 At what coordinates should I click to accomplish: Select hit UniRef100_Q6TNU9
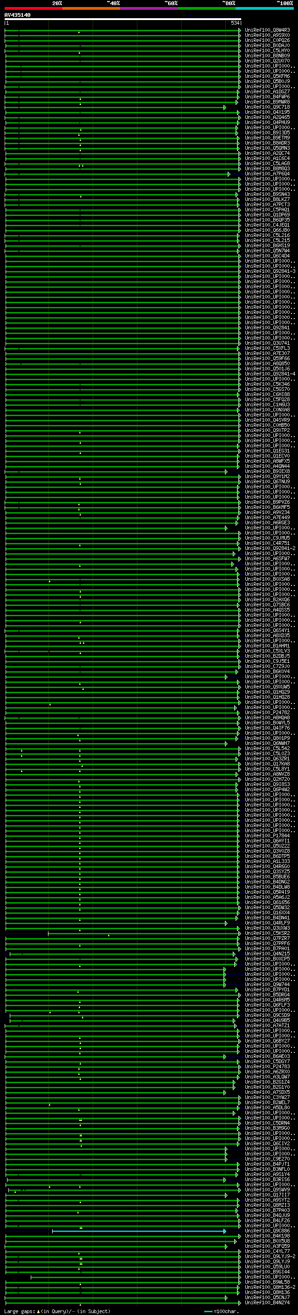(x=267, y=481)
